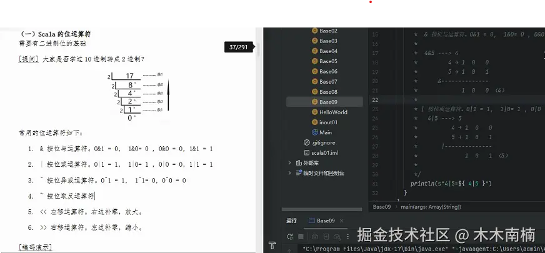This screenshot has height=253, width=545.
Task: Click the 37/291 page indicator
Action: click(x=239, y=47)
